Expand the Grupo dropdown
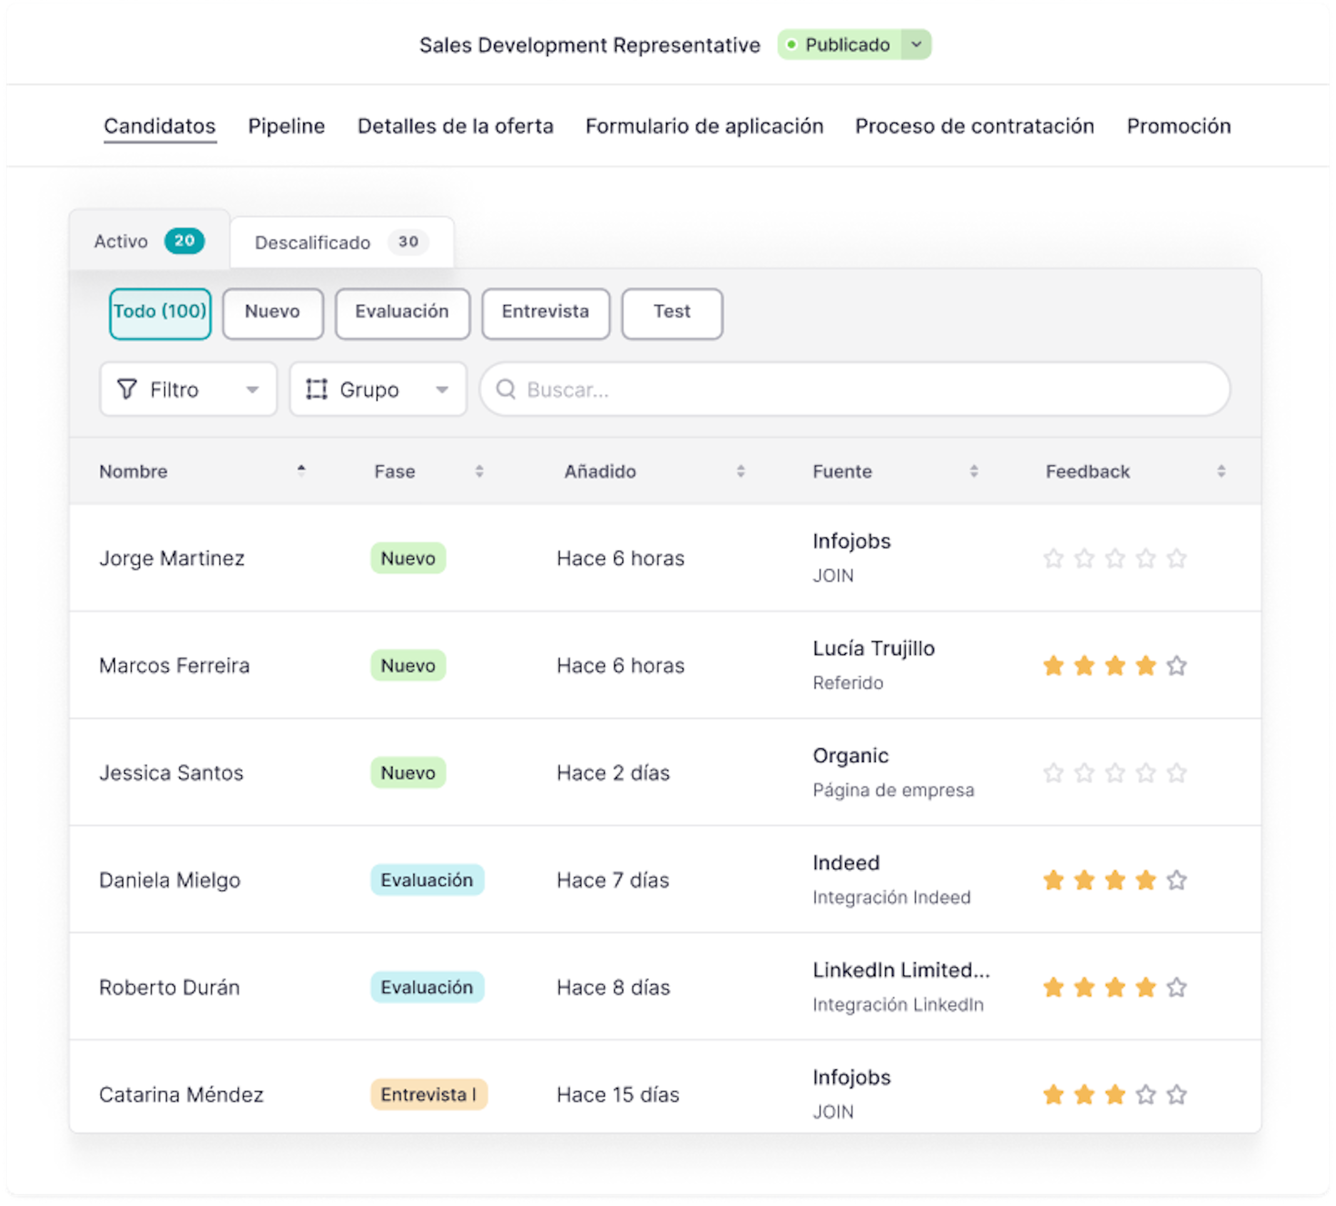1336x1206 pixels. pyautogui.click(x=442, y=389)
